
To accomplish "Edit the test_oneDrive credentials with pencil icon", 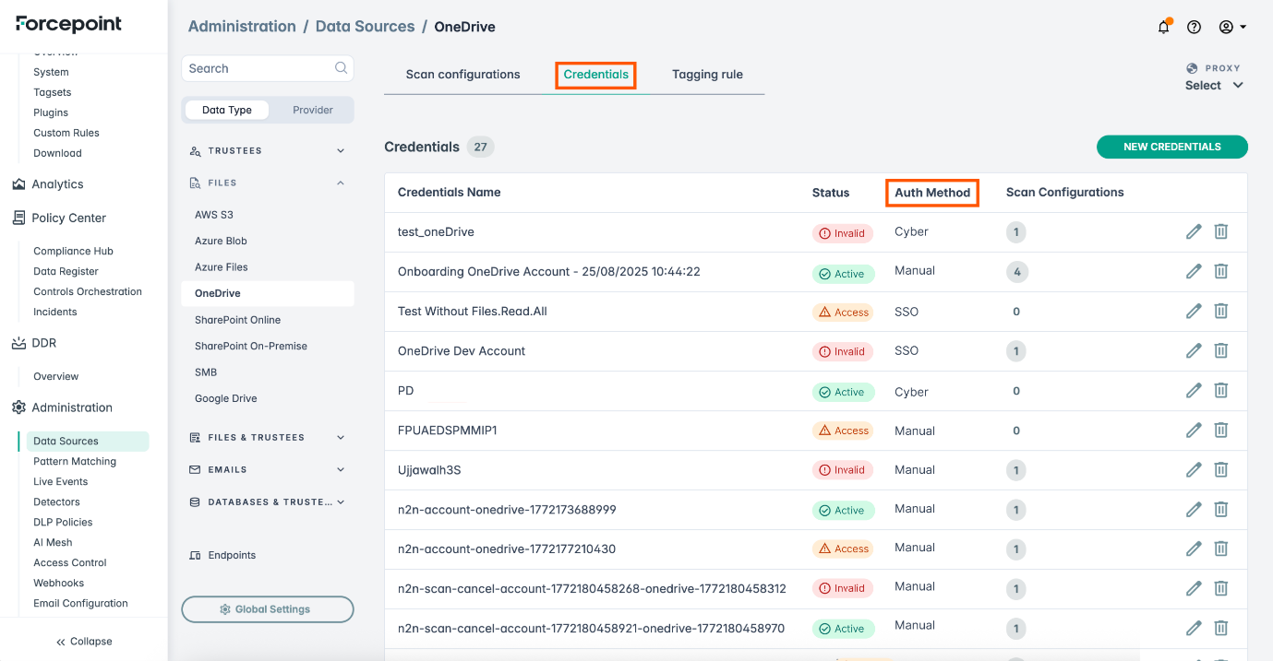I will (x=1194, y=231).
